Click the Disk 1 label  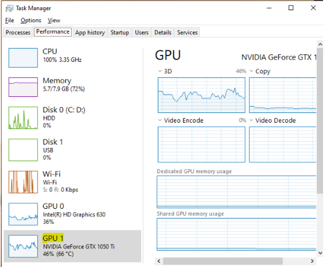point(53,142)
